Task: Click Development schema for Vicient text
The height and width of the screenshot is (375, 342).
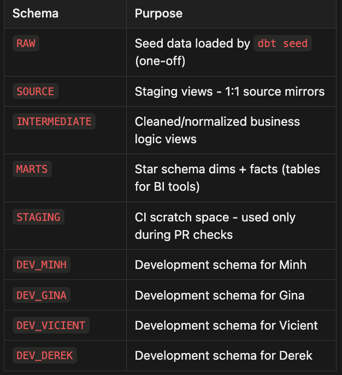Action: tap(226, 325)
